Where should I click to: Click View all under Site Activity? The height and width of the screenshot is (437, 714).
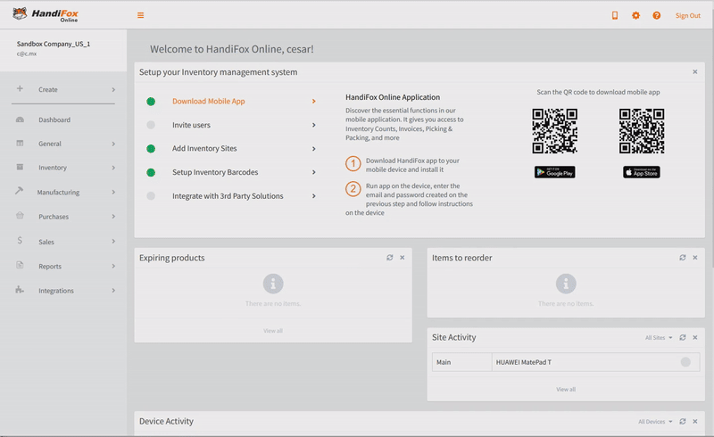(x=566, y=389)
